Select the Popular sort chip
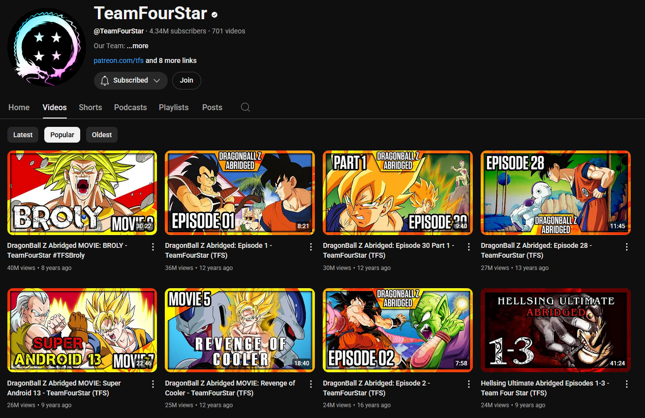 coord(62,135)
